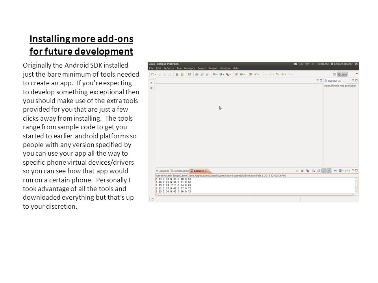378x283 pixels.
Task: Switch to the Javadoc tab
Action: (x=163, y=171)
